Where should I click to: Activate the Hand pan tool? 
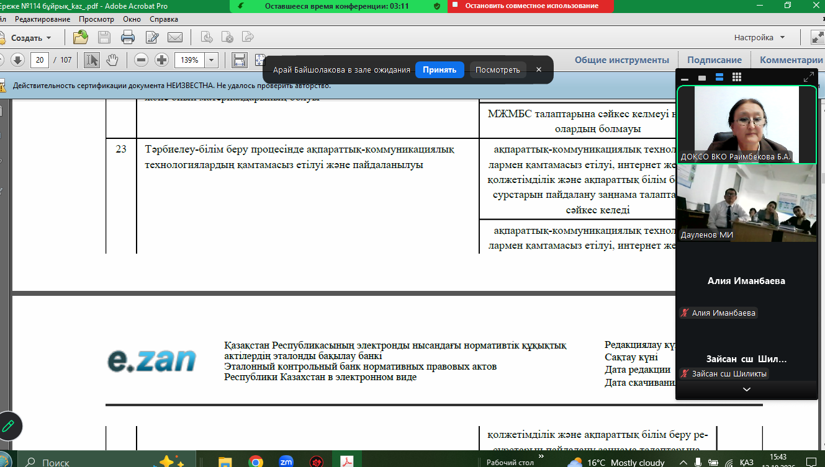point(112,60)
